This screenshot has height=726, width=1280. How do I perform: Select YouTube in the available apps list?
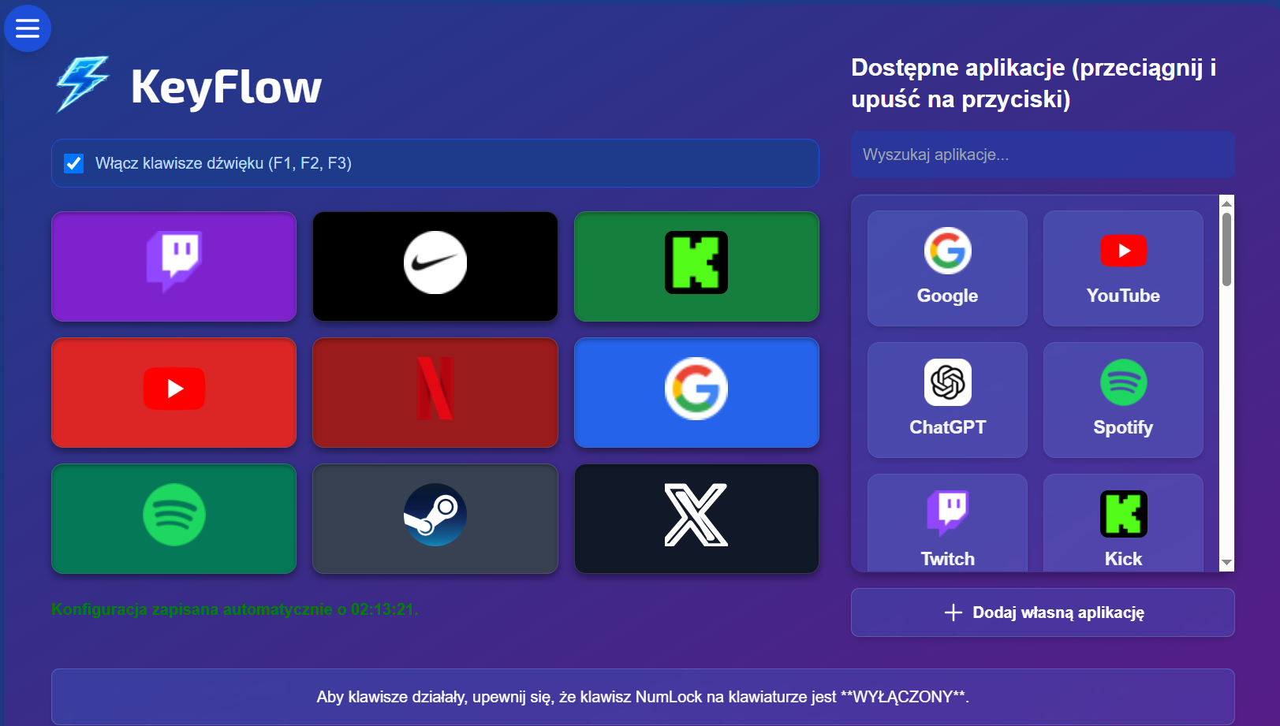coord(1123,268)
